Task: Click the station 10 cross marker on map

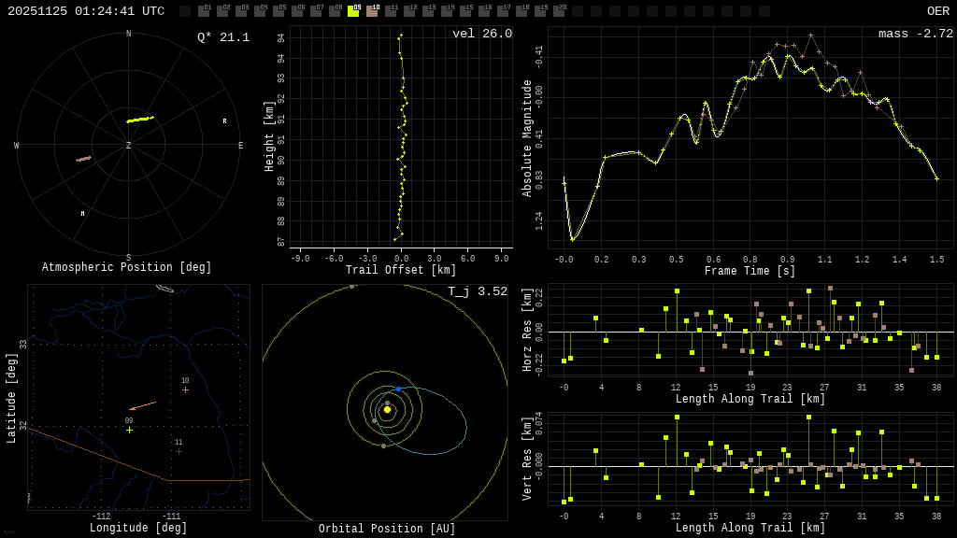Action: (x=185, y=389)
